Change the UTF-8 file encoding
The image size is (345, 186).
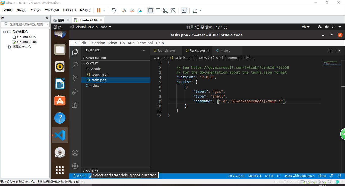269,176
